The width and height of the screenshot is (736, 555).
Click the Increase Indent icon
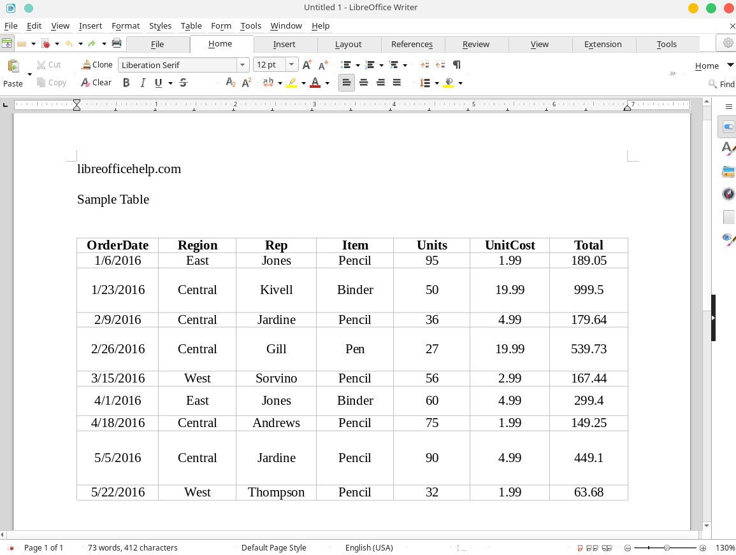tap(424, 65)
